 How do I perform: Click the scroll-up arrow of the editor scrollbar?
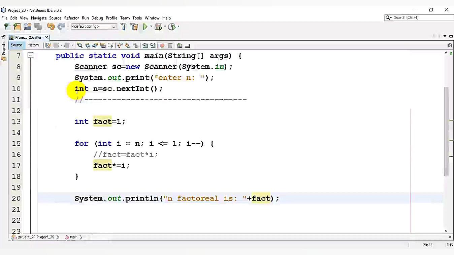[x=446, y=53]
